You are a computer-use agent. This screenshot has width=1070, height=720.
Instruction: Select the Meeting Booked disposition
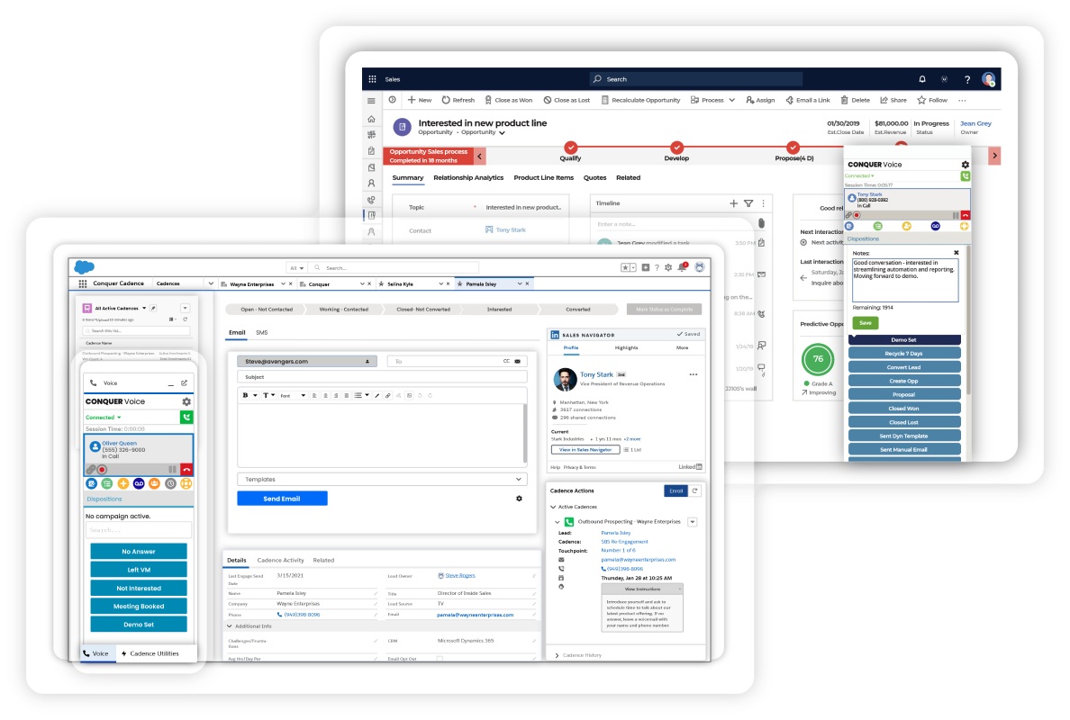139,606
